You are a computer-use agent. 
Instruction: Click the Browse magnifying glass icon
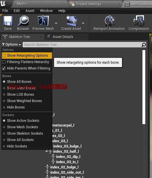coord(23,21)
